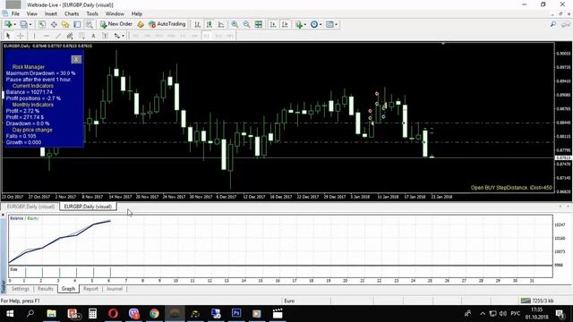Open the tester Settings tab
The width and height of the screenshot is (573, 322).
click(20, 289)
